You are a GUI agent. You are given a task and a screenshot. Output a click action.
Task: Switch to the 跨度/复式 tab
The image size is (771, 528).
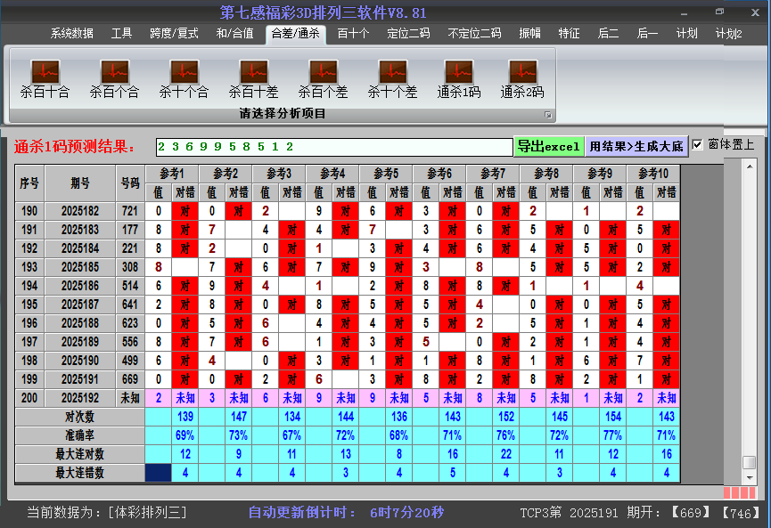click(174, 34)
